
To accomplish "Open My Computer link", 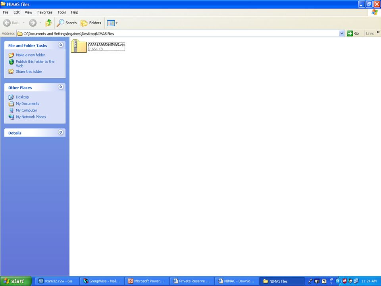I will tap(27, 110).
